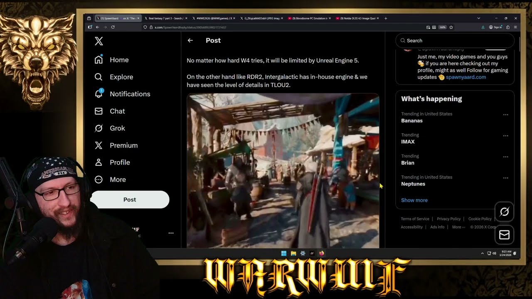Close the Bloodborne PC Emulation tab
This screenshot has height=299, width=532.
point(330,18)
